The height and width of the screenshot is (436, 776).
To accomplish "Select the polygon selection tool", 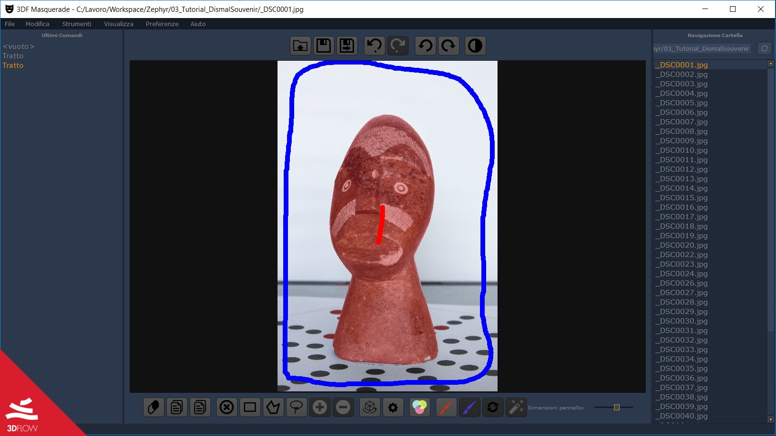I will pyautogui.click(x=273, y=408).
